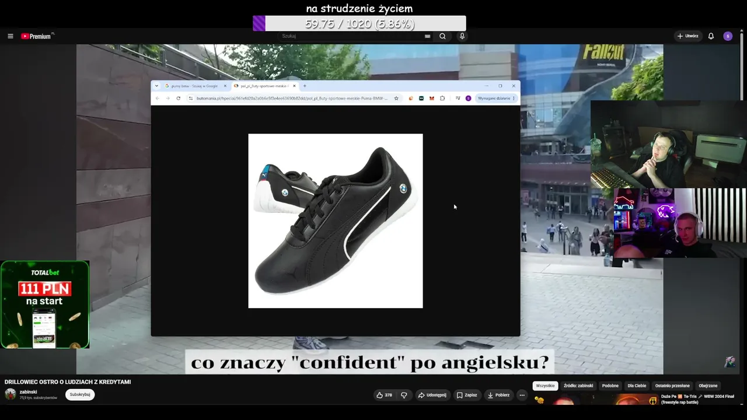Click the 'na strudzenie życiem' donation goal bar
747x420 pixels.
click(359, 23)
